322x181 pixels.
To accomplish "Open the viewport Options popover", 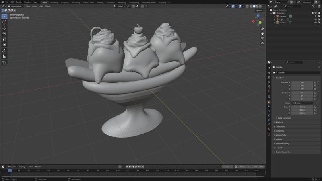I will coord(259,10).
